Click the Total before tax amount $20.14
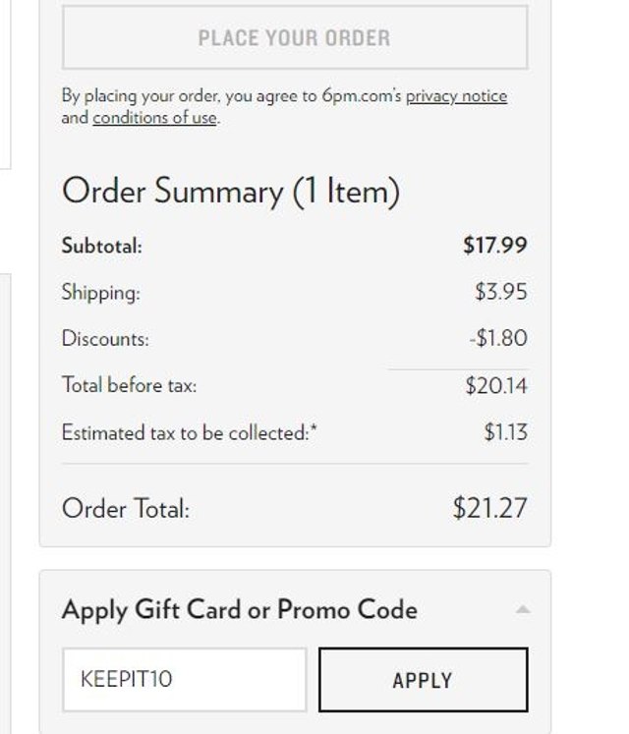629x734 pixels. pyautogui.click(x=496, y=385)
